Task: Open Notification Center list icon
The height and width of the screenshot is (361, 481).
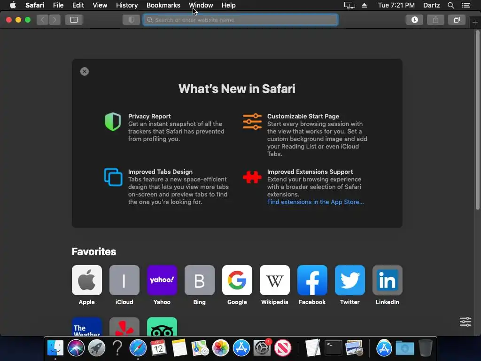Action: point(465,5)
